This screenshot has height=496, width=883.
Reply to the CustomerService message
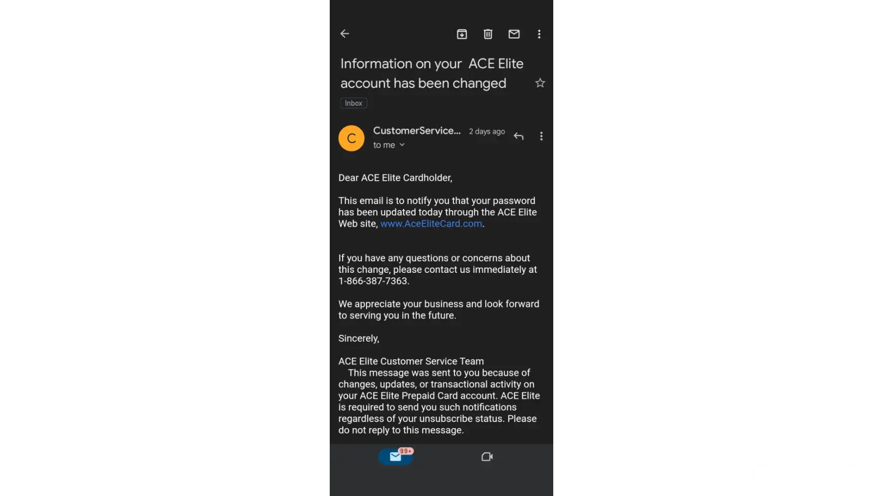(518, 136)
